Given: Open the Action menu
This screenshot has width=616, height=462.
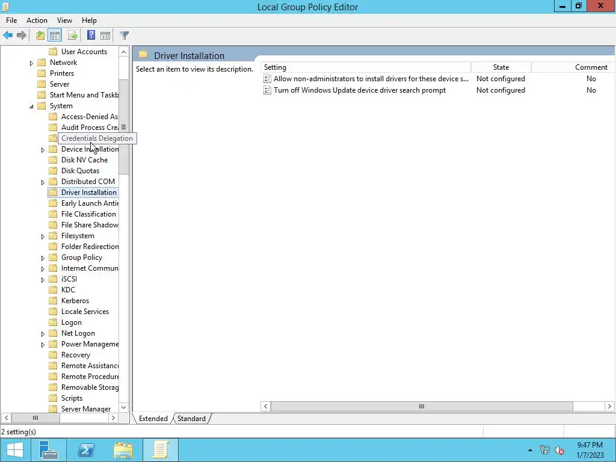Looking at the screenshot, I should click(37, 20).
